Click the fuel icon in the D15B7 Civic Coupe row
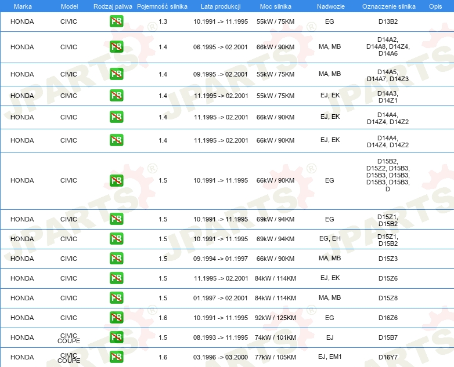The height and width of the screenshot is (367, 454). pyautogui.click(x=116, y=337)
